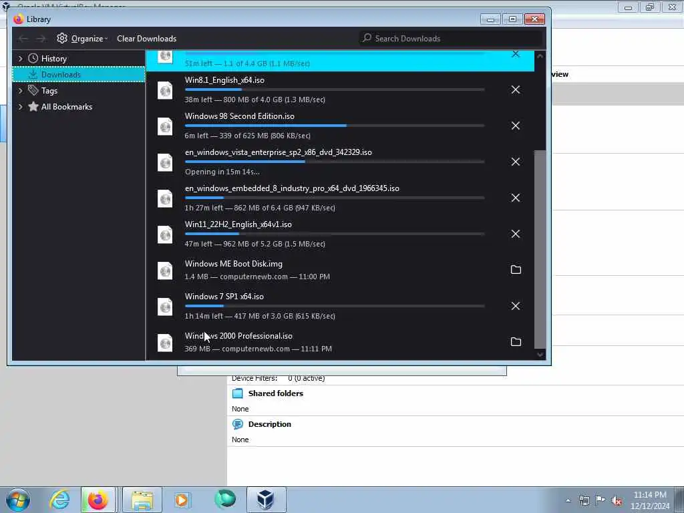Screen dimensions: 684x513
Task: Select 'Windows ME Boot Disk.img' file name
Action: [233, 264]
